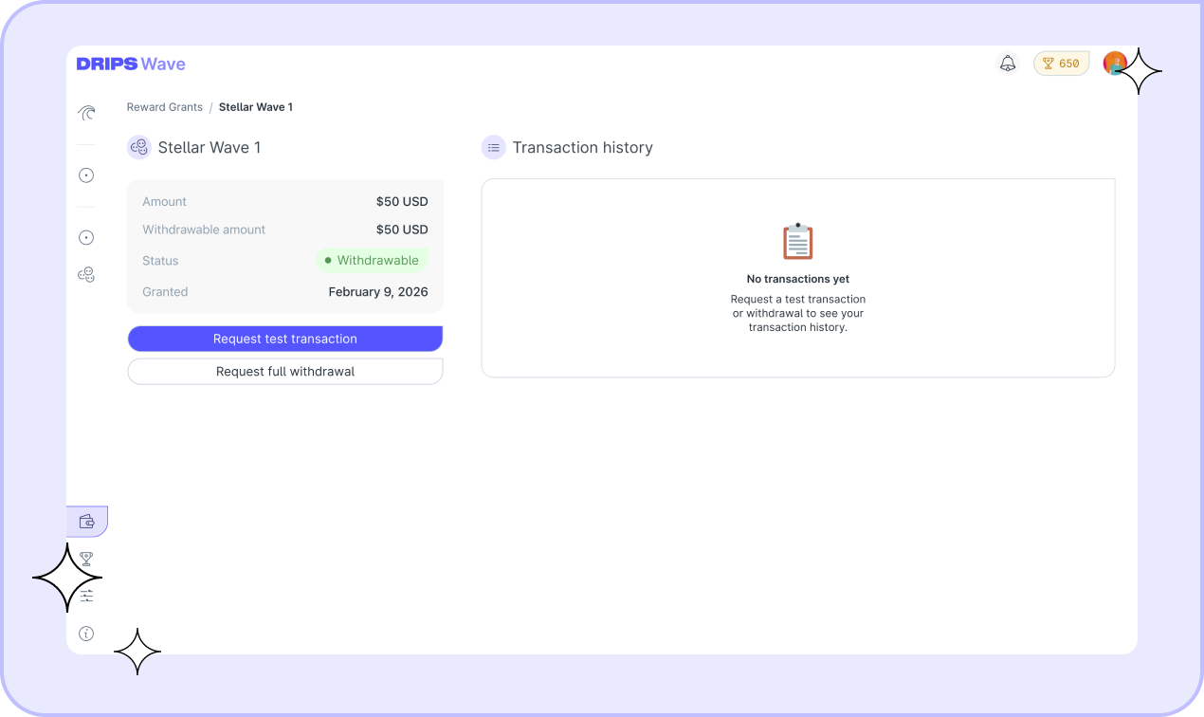Click the February 9, 2026 granted date
This screenshot has width=1204, height=717.
pos(378,292)
